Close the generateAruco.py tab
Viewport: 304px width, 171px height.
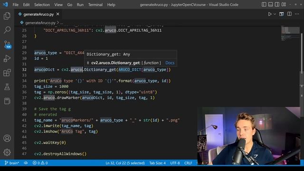pos(58,14)
